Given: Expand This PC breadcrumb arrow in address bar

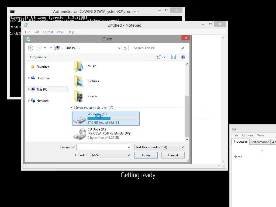Looking at the screenshot, I should [79, 48].
